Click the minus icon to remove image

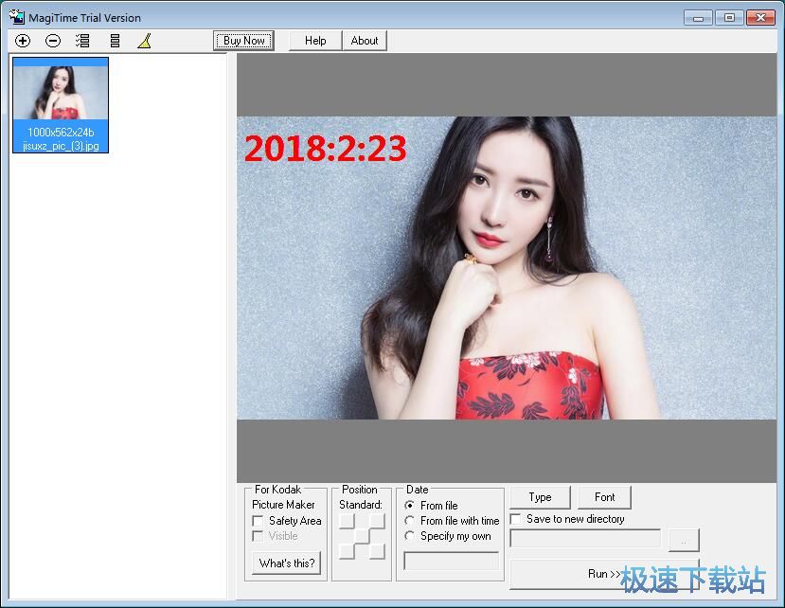(53, 41)
